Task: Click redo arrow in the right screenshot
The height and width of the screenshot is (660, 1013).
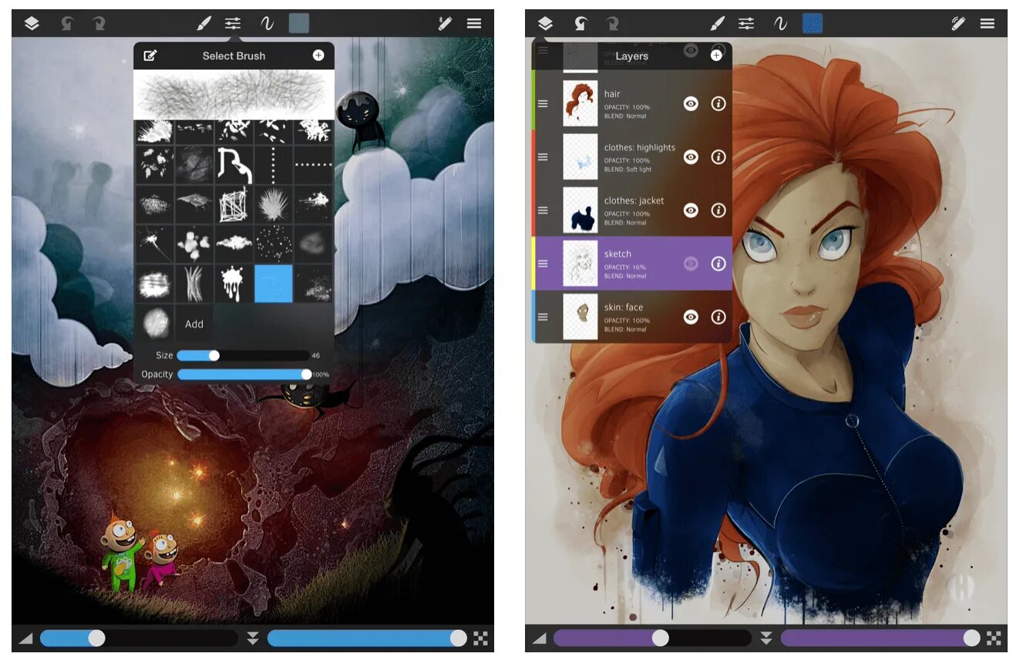Action: coord(612,23)
